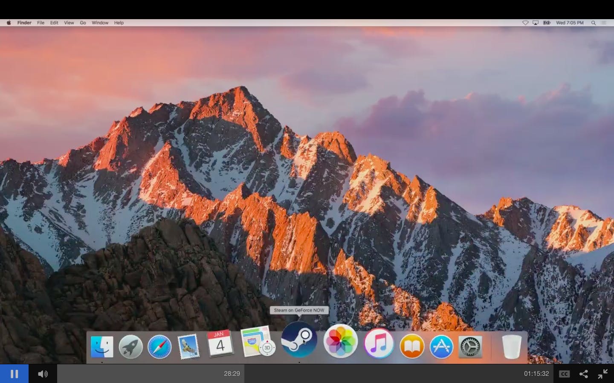Open the Photos app in the Dock
This screenshot has width=614, height=383.
click(340, 341)
